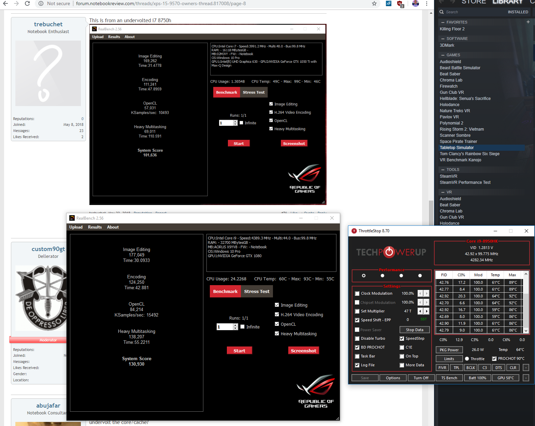Collapse the VR section in Steam
Viewport: 535px width, 426px height.
443,192
